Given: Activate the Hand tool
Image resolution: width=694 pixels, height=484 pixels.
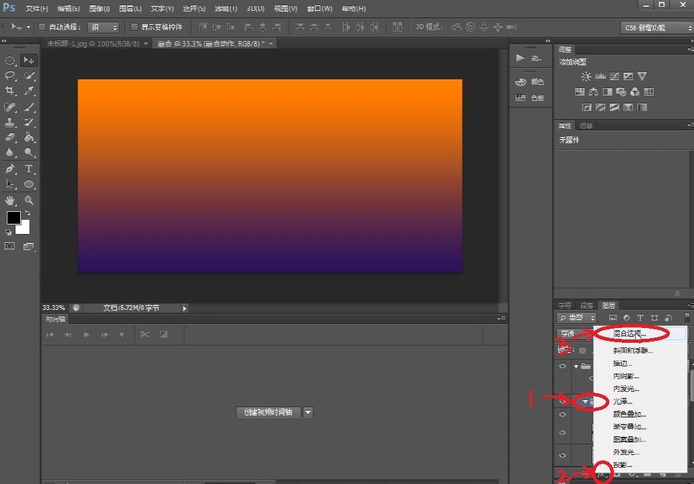Looking at the screenshot, I should (10, 200).
